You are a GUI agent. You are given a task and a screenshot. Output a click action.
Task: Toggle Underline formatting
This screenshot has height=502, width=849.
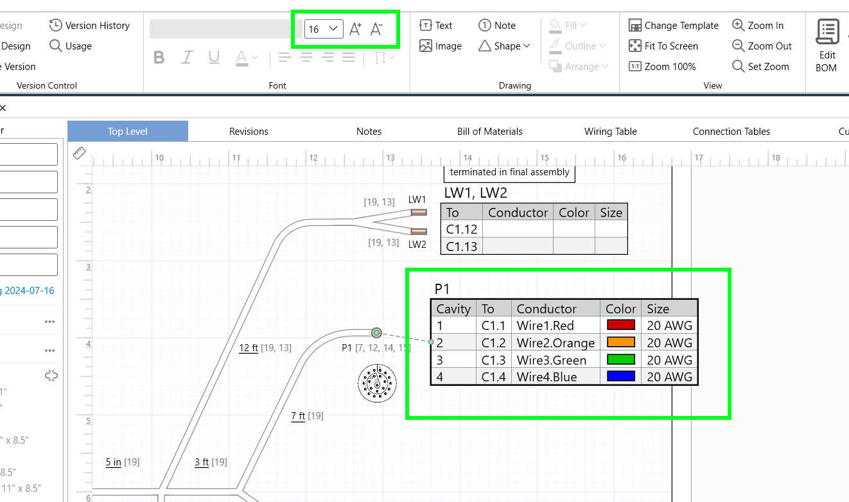(214, 58)
